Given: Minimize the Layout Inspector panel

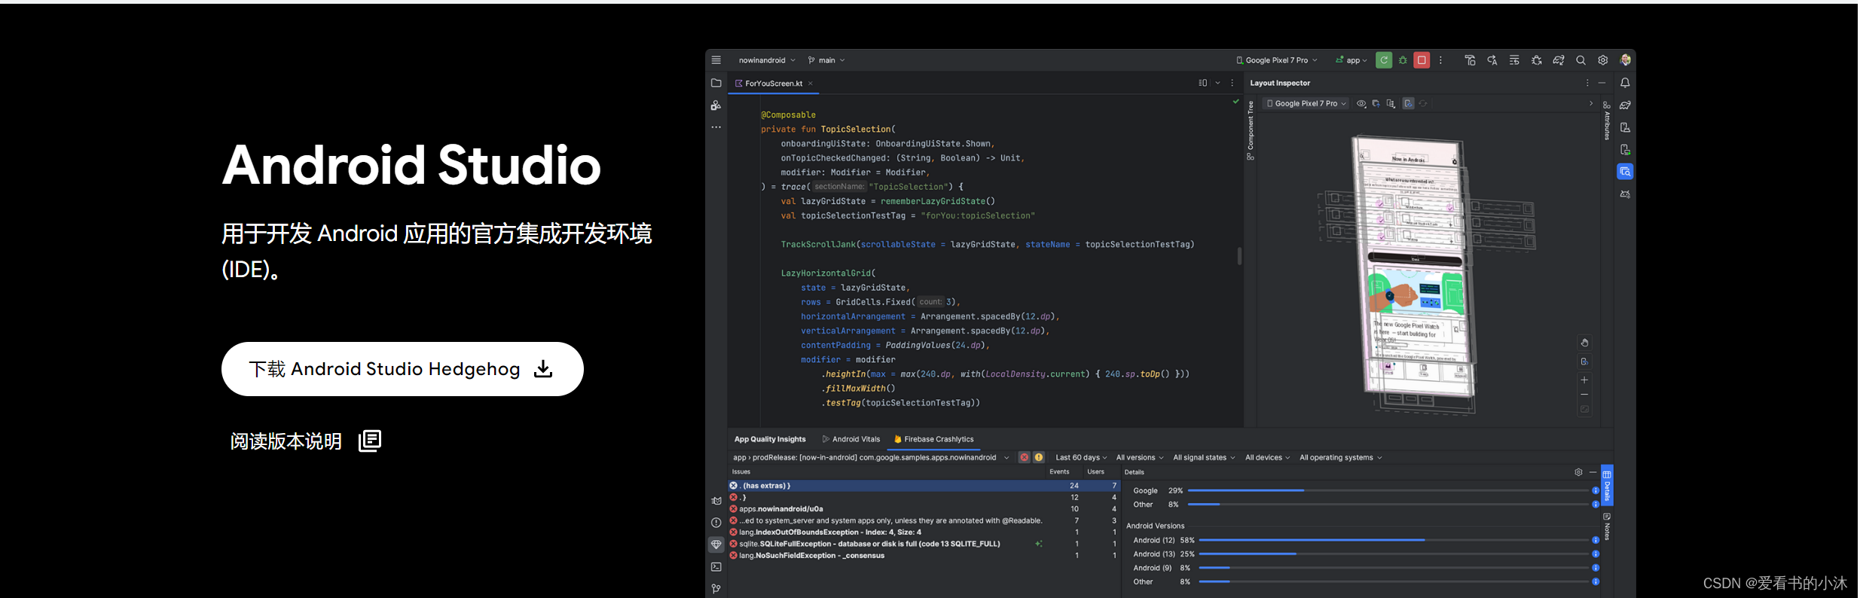Looking at the screenshot, I should coord(1602,83).
